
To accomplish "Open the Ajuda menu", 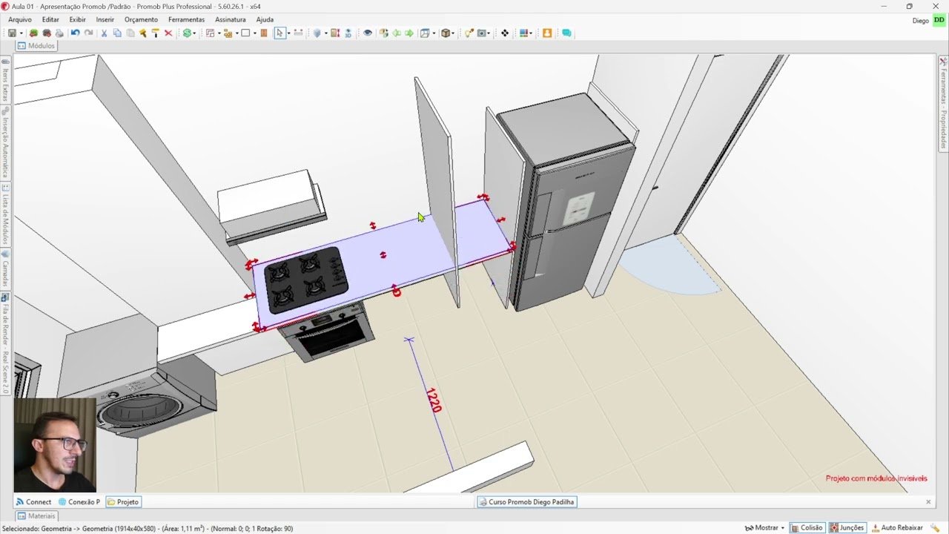I will point(265,19).
